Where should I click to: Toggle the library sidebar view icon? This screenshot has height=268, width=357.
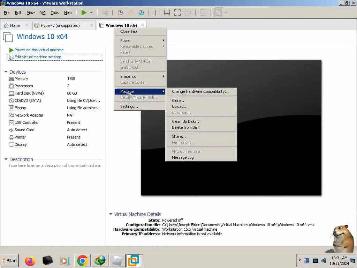tap(157, 13)
